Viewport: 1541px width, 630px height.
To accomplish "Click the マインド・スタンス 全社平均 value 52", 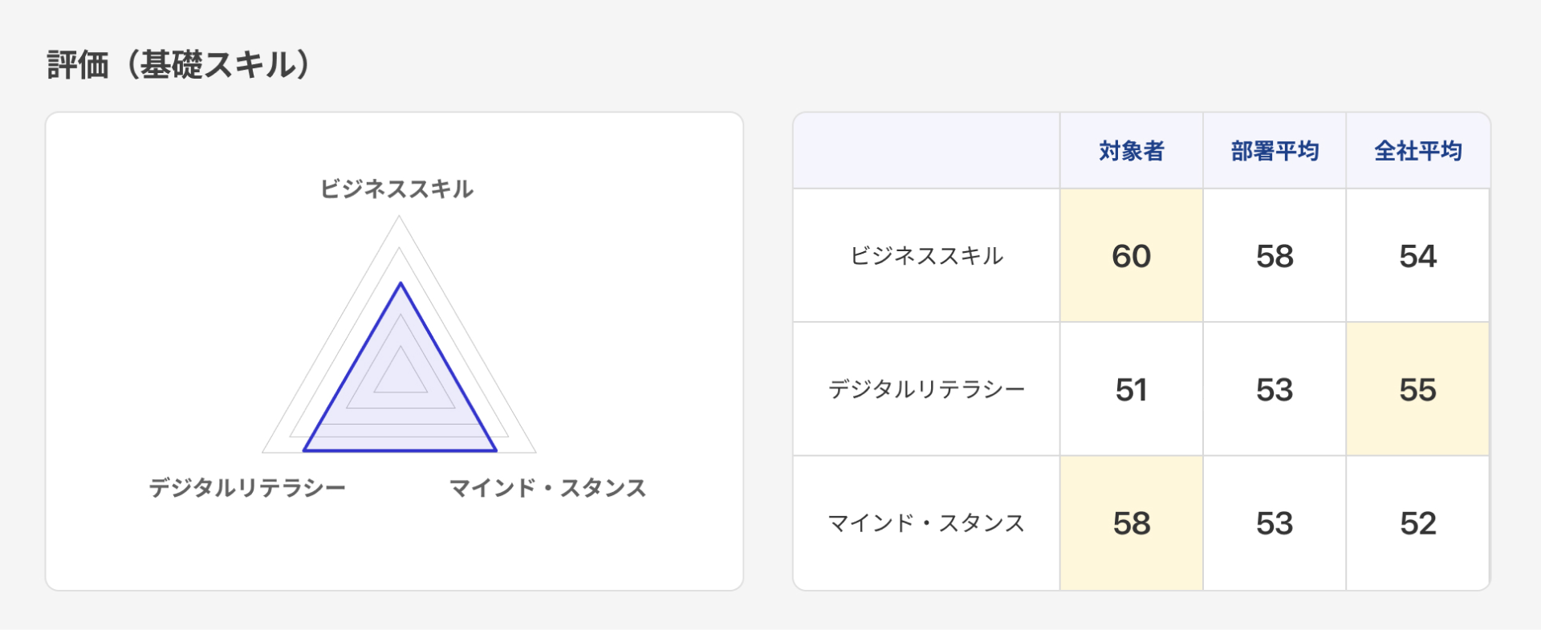I will tap(1417, 523).
